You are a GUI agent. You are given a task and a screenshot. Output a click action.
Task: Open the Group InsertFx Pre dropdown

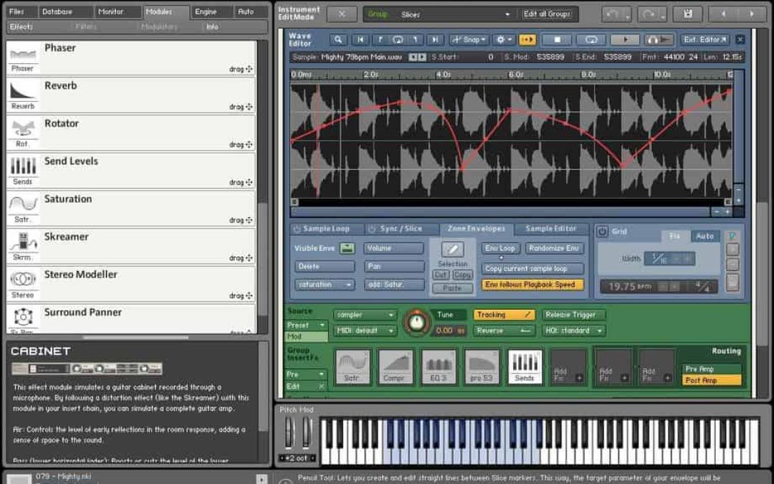(x=306, y=374)
